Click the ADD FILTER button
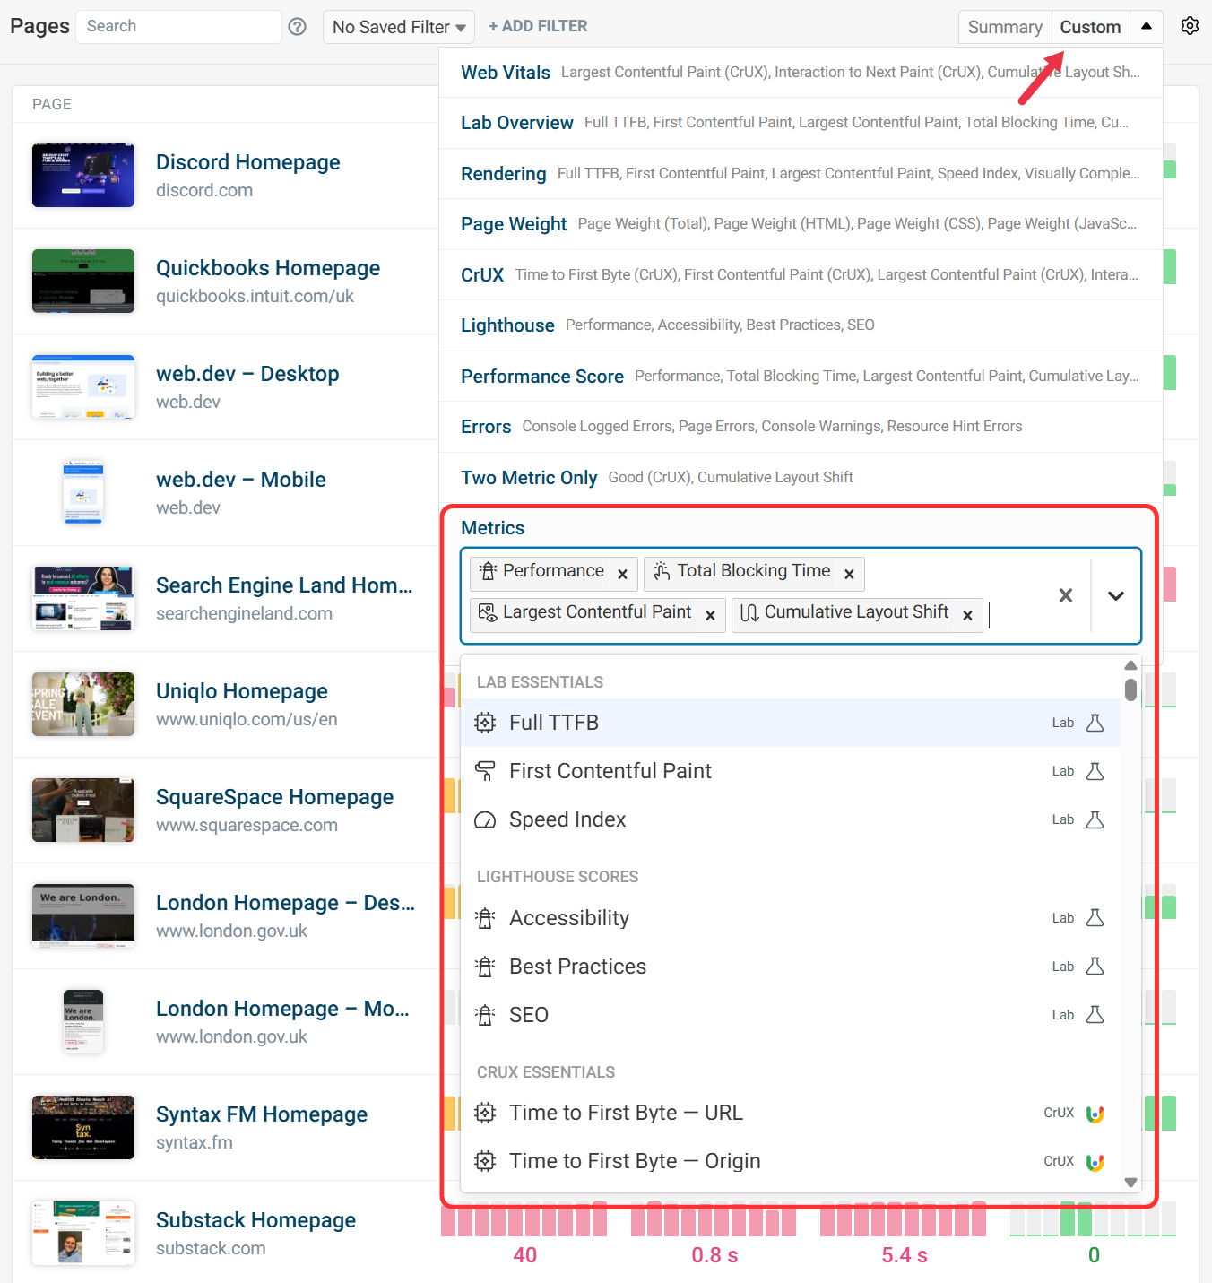This screenshot has height=1283, width=1212. (538, 27)
